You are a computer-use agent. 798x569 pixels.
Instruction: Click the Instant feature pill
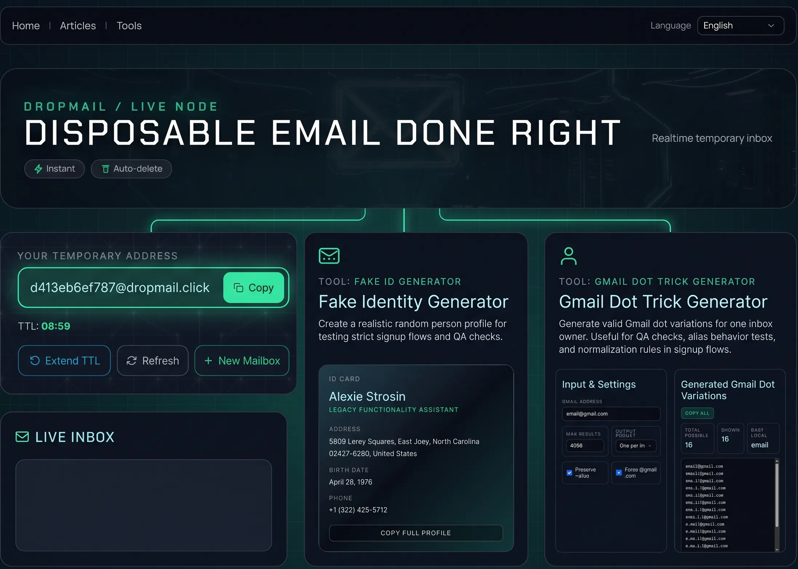click(55, 169)
